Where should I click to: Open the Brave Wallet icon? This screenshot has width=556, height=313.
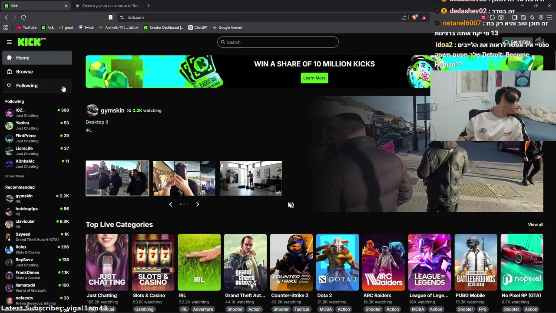(523, 17)
